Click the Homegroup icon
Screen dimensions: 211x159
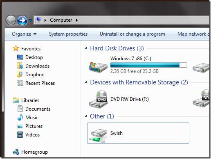click(16, 152)
